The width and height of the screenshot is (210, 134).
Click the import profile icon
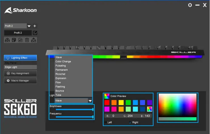click(x=7, y=40)
